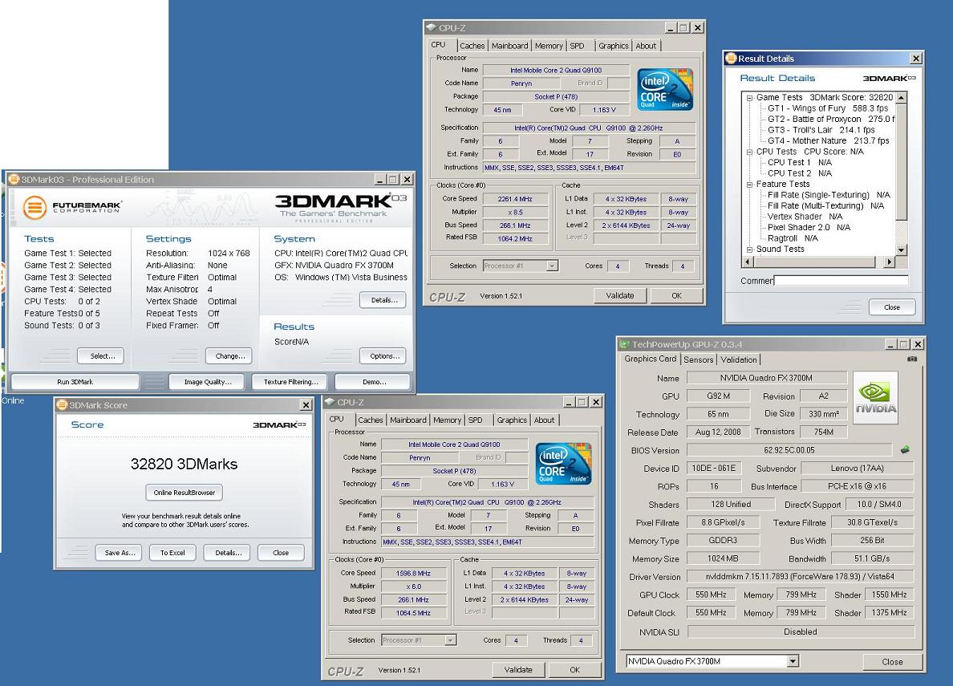
Task: Open Texture Filtering... in 3DMark03
Action: click(x=290, y=382)
